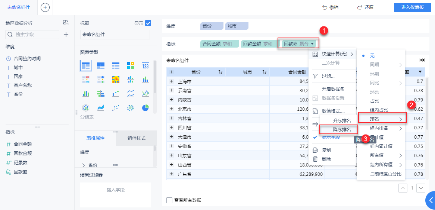Expand the 省份 dimension in table properties
Image resolution: width=435 pixels, height=210 pixels.
tap(84, 165)
